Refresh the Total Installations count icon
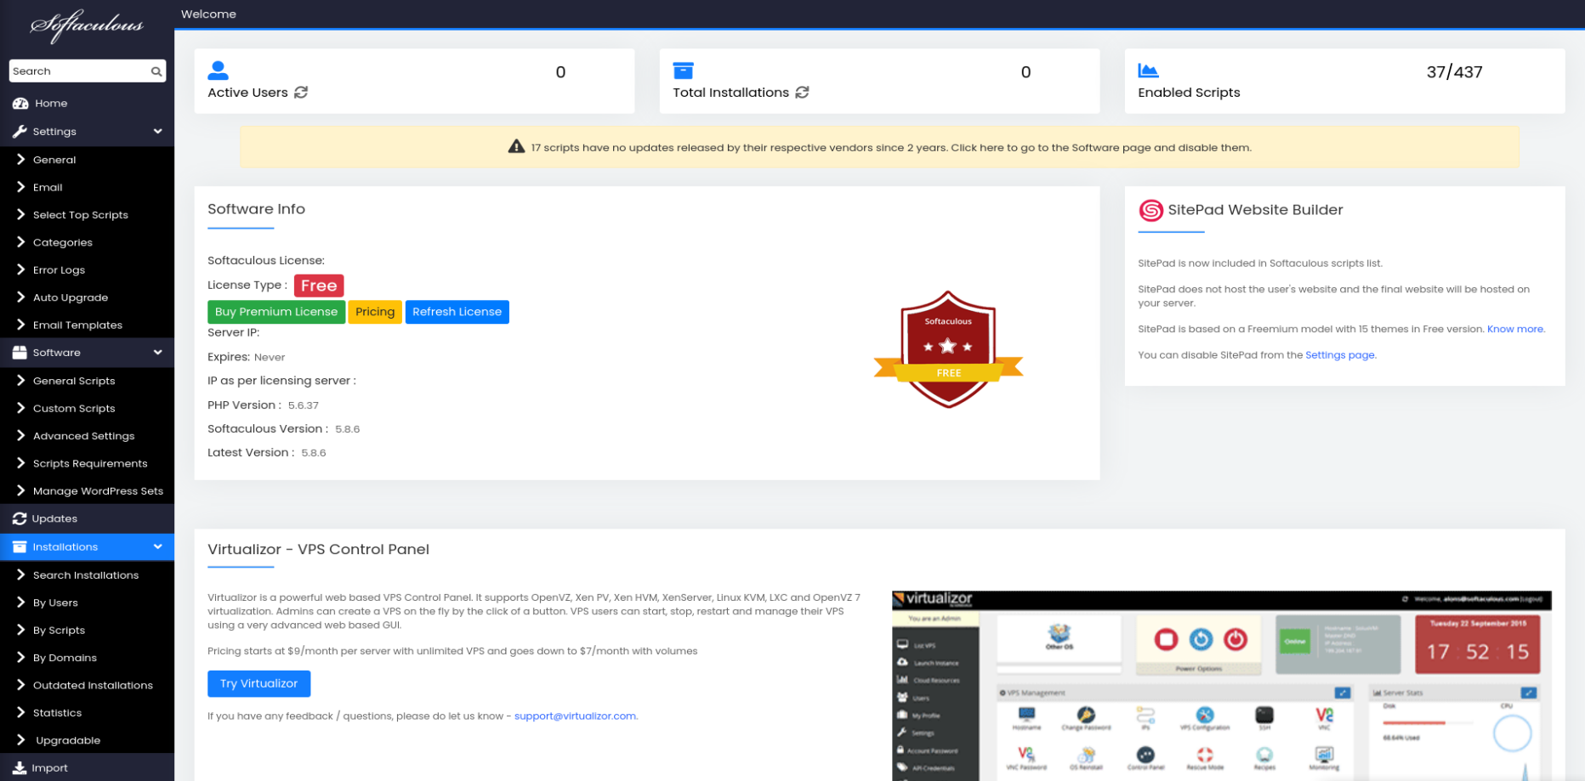This screenshot has height=781, width=1585. pyautogui.click(x=803, y=93)
